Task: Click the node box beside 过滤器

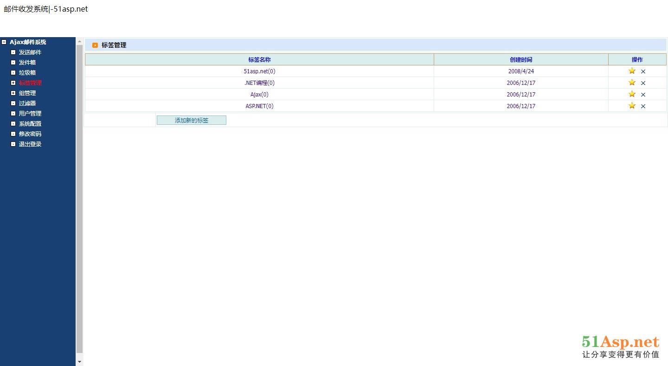Action: coord(13,103)
